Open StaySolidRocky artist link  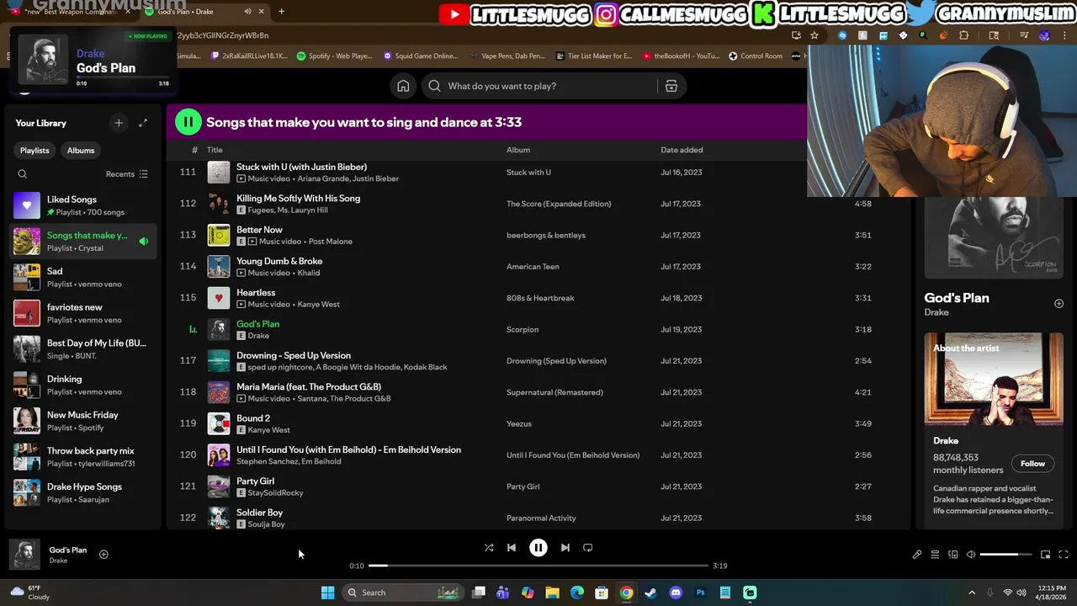(x=275, y=493)
